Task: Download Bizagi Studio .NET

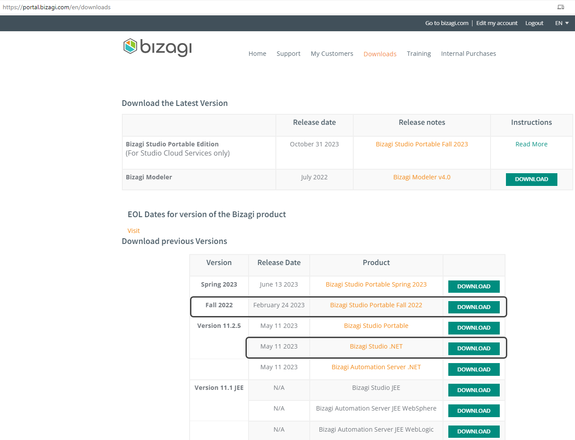Action: point(474,349)
